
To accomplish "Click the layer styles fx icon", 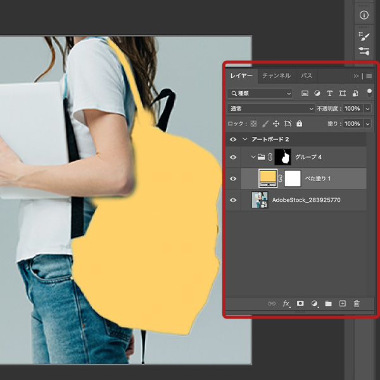I will pyautogui.click(x=286, y=304).
